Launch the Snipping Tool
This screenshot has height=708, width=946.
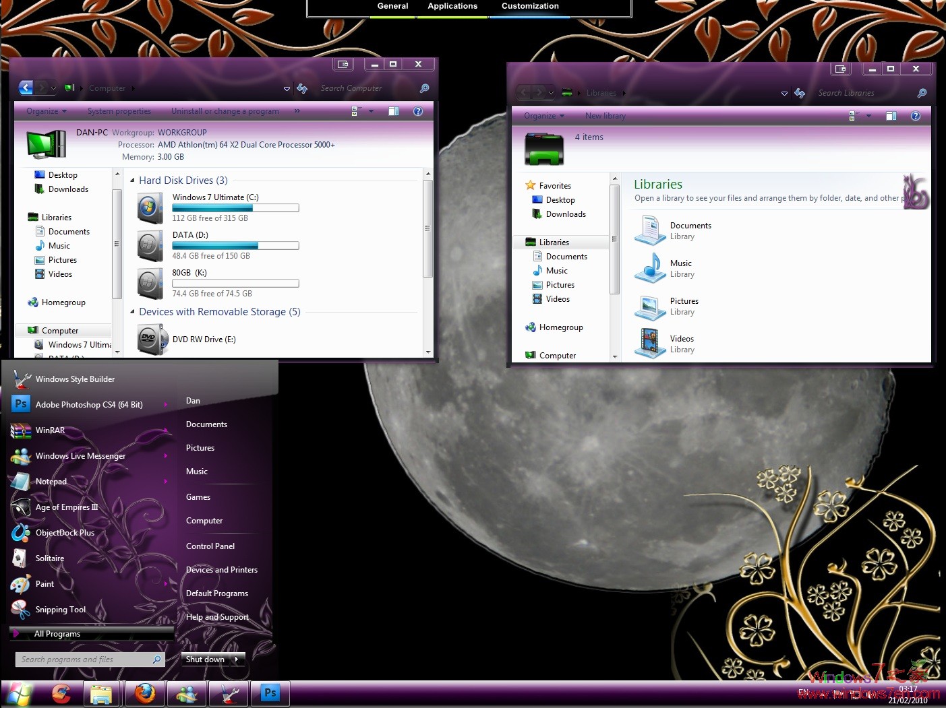(x=61, y=609)
